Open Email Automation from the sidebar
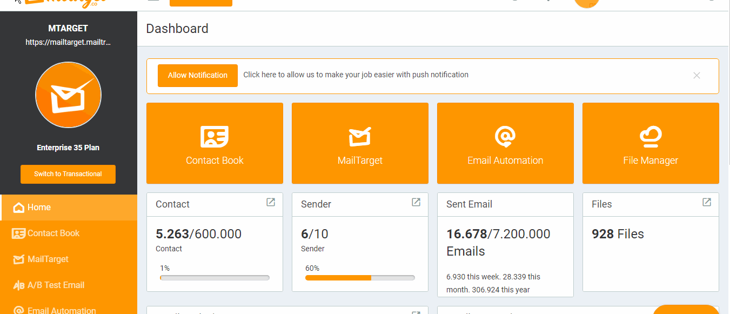Screen dimensions: 730x314 [x=18, y=309]
